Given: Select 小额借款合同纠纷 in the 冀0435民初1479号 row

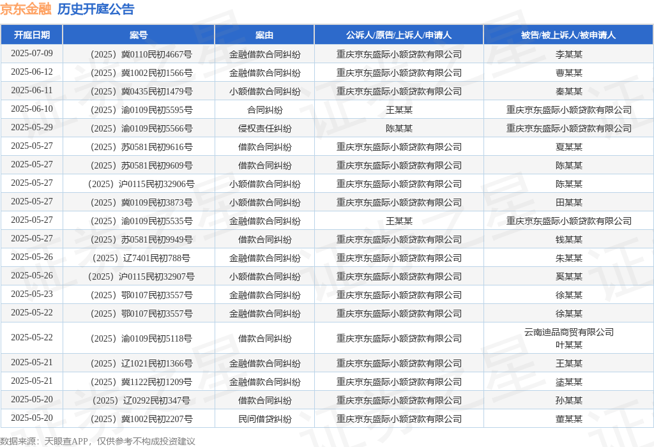Looking at the screenshot, I should (264, 91).
